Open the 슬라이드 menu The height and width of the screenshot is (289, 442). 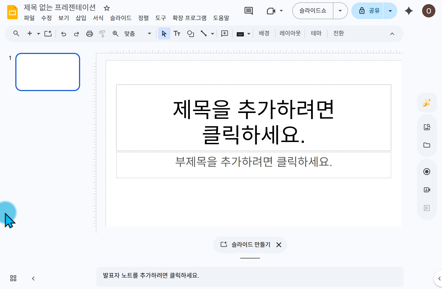(x=121, y=18)
